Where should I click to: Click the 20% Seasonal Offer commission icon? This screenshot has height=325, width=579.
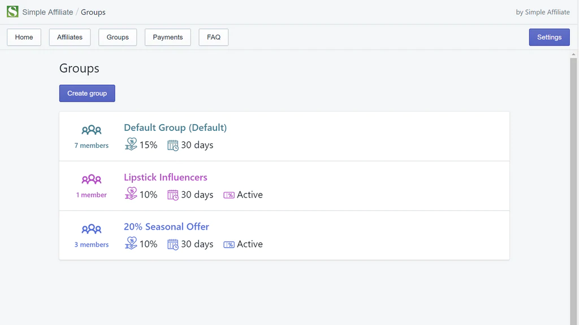point(131,244)
